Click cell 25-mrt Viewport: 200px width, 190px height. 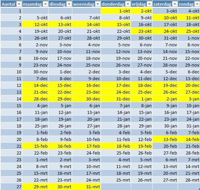(x=116, y=180)
